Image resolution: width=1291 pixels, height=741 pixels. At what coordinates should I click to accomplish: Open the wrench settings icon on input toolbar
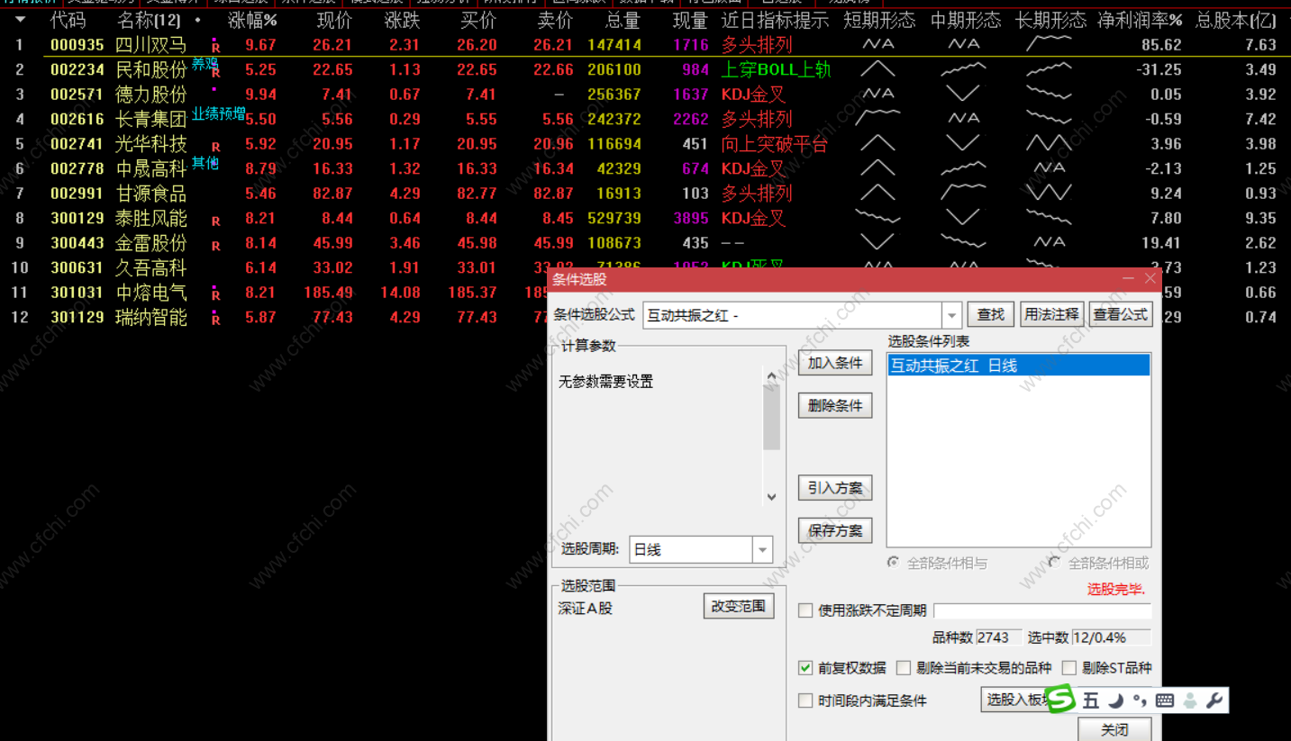pyautogui.click(x=1214, y=700)
